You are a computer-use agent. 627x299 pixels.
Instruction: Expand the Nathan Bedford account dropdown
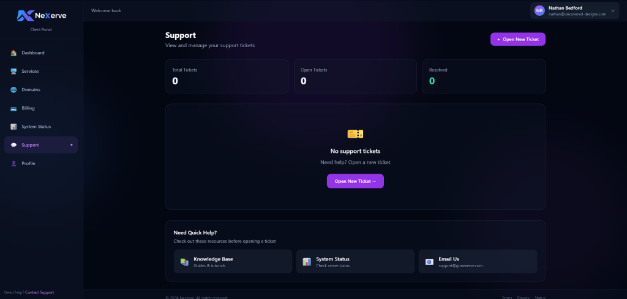coord(612,10)
